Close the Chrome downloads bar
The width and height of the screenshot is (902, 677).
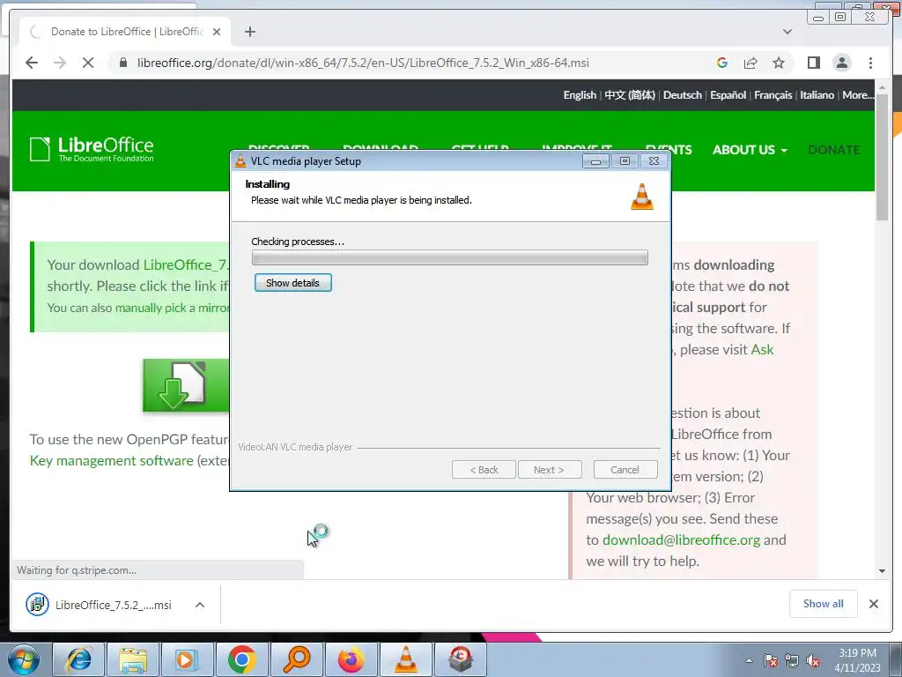[x=874, y=604]
